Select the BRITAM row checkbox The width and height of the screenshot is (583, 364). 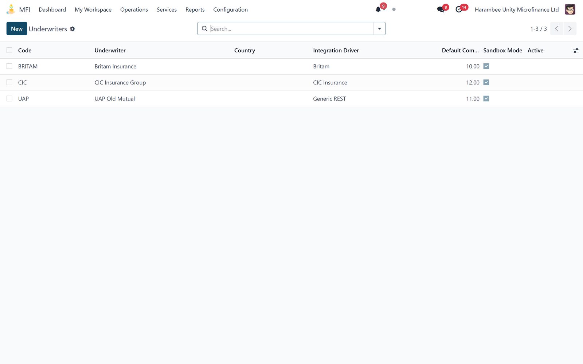(x=9, y=66)
